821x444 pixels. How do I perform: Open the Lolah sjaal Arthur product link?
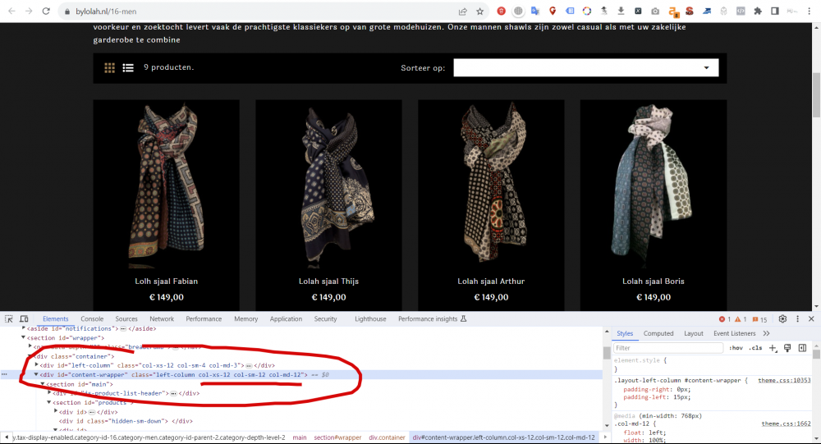[491, 282]
